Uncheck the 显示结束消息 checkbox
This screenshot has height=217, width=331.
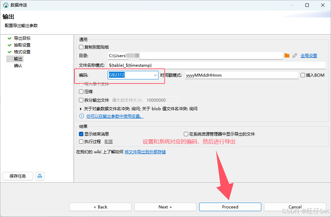[81, 134]
